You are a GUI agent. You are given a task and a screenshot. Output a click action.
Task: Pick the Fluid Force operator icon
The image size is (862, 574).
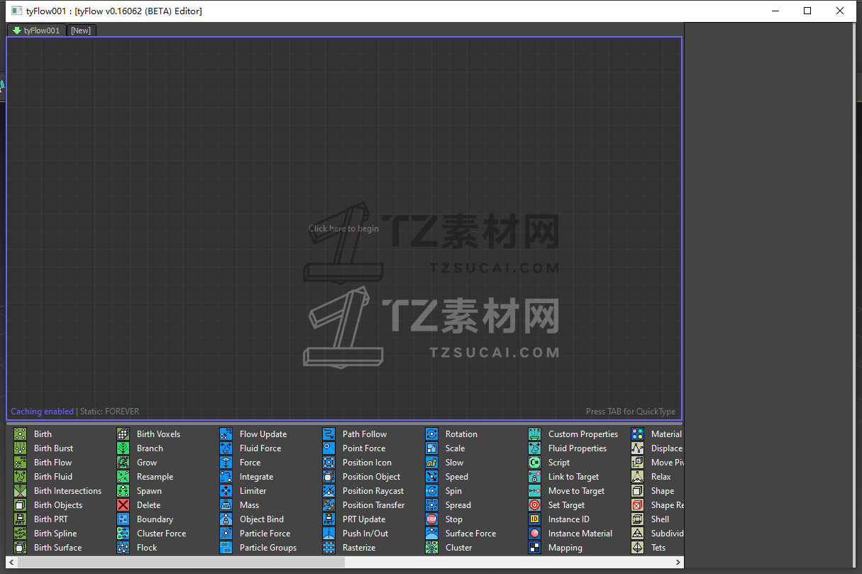(226, 448)
